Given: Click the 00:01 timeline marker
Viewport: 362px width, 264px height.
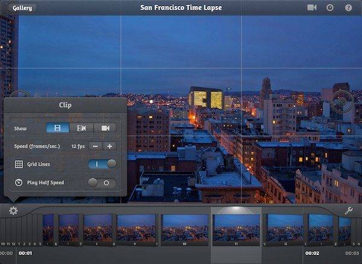Looking at the screenshot, I should coord(25,253).
